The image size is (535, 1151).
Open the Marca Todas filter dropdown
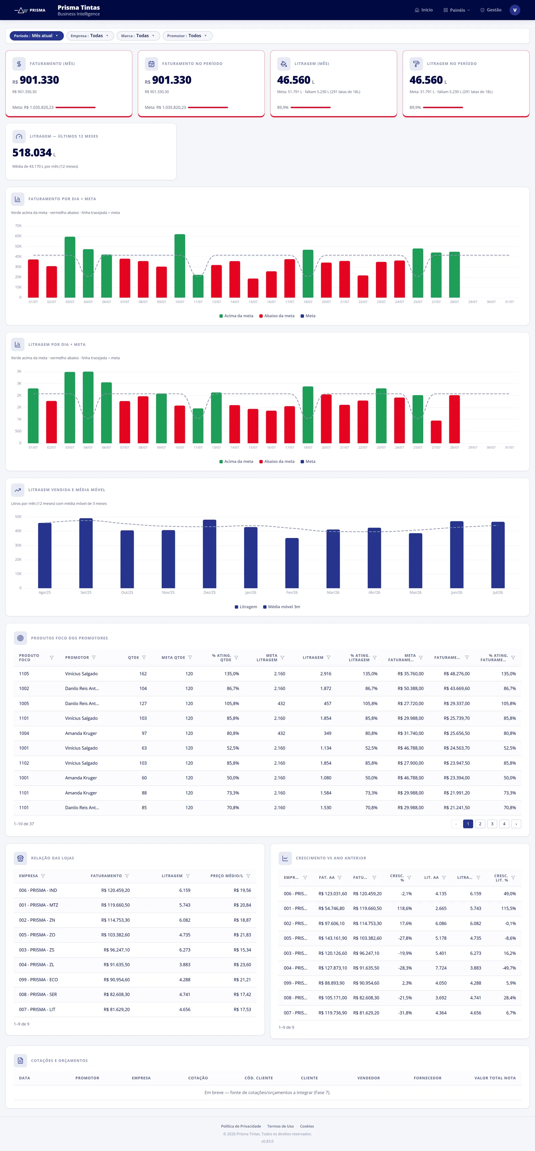tap(138, 36)
